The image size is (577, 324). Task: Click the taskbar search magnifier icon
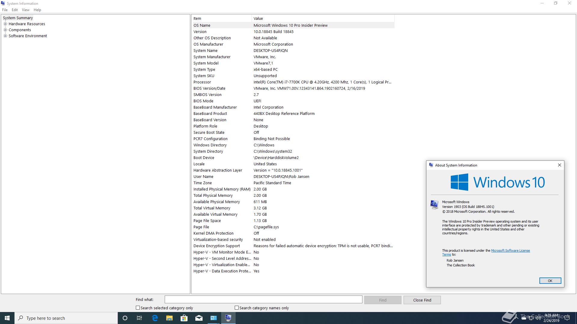tap(21, 318)
